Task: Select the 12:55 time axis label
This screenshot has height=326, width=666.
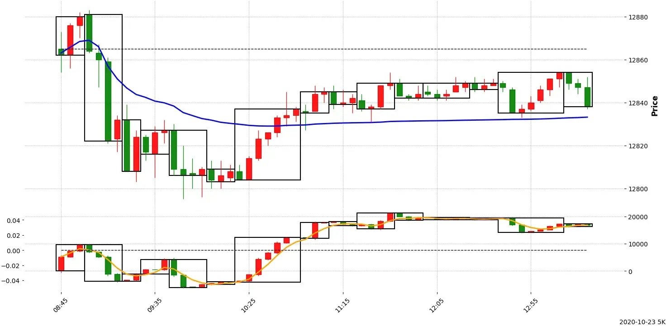Action: click(529, 306)
